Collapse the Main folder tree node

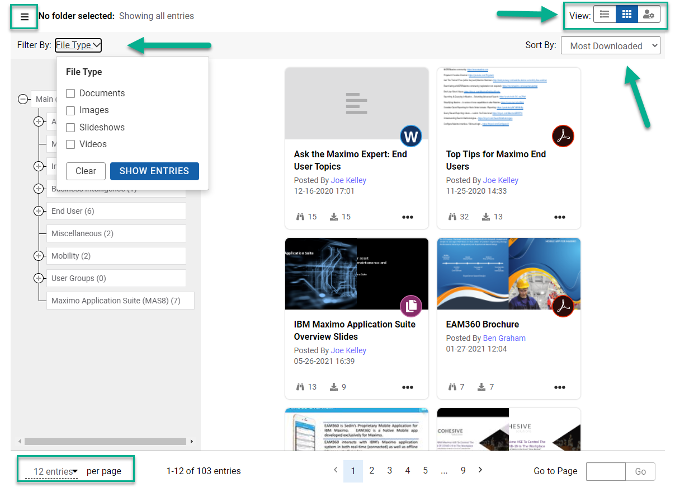(23, 99)
